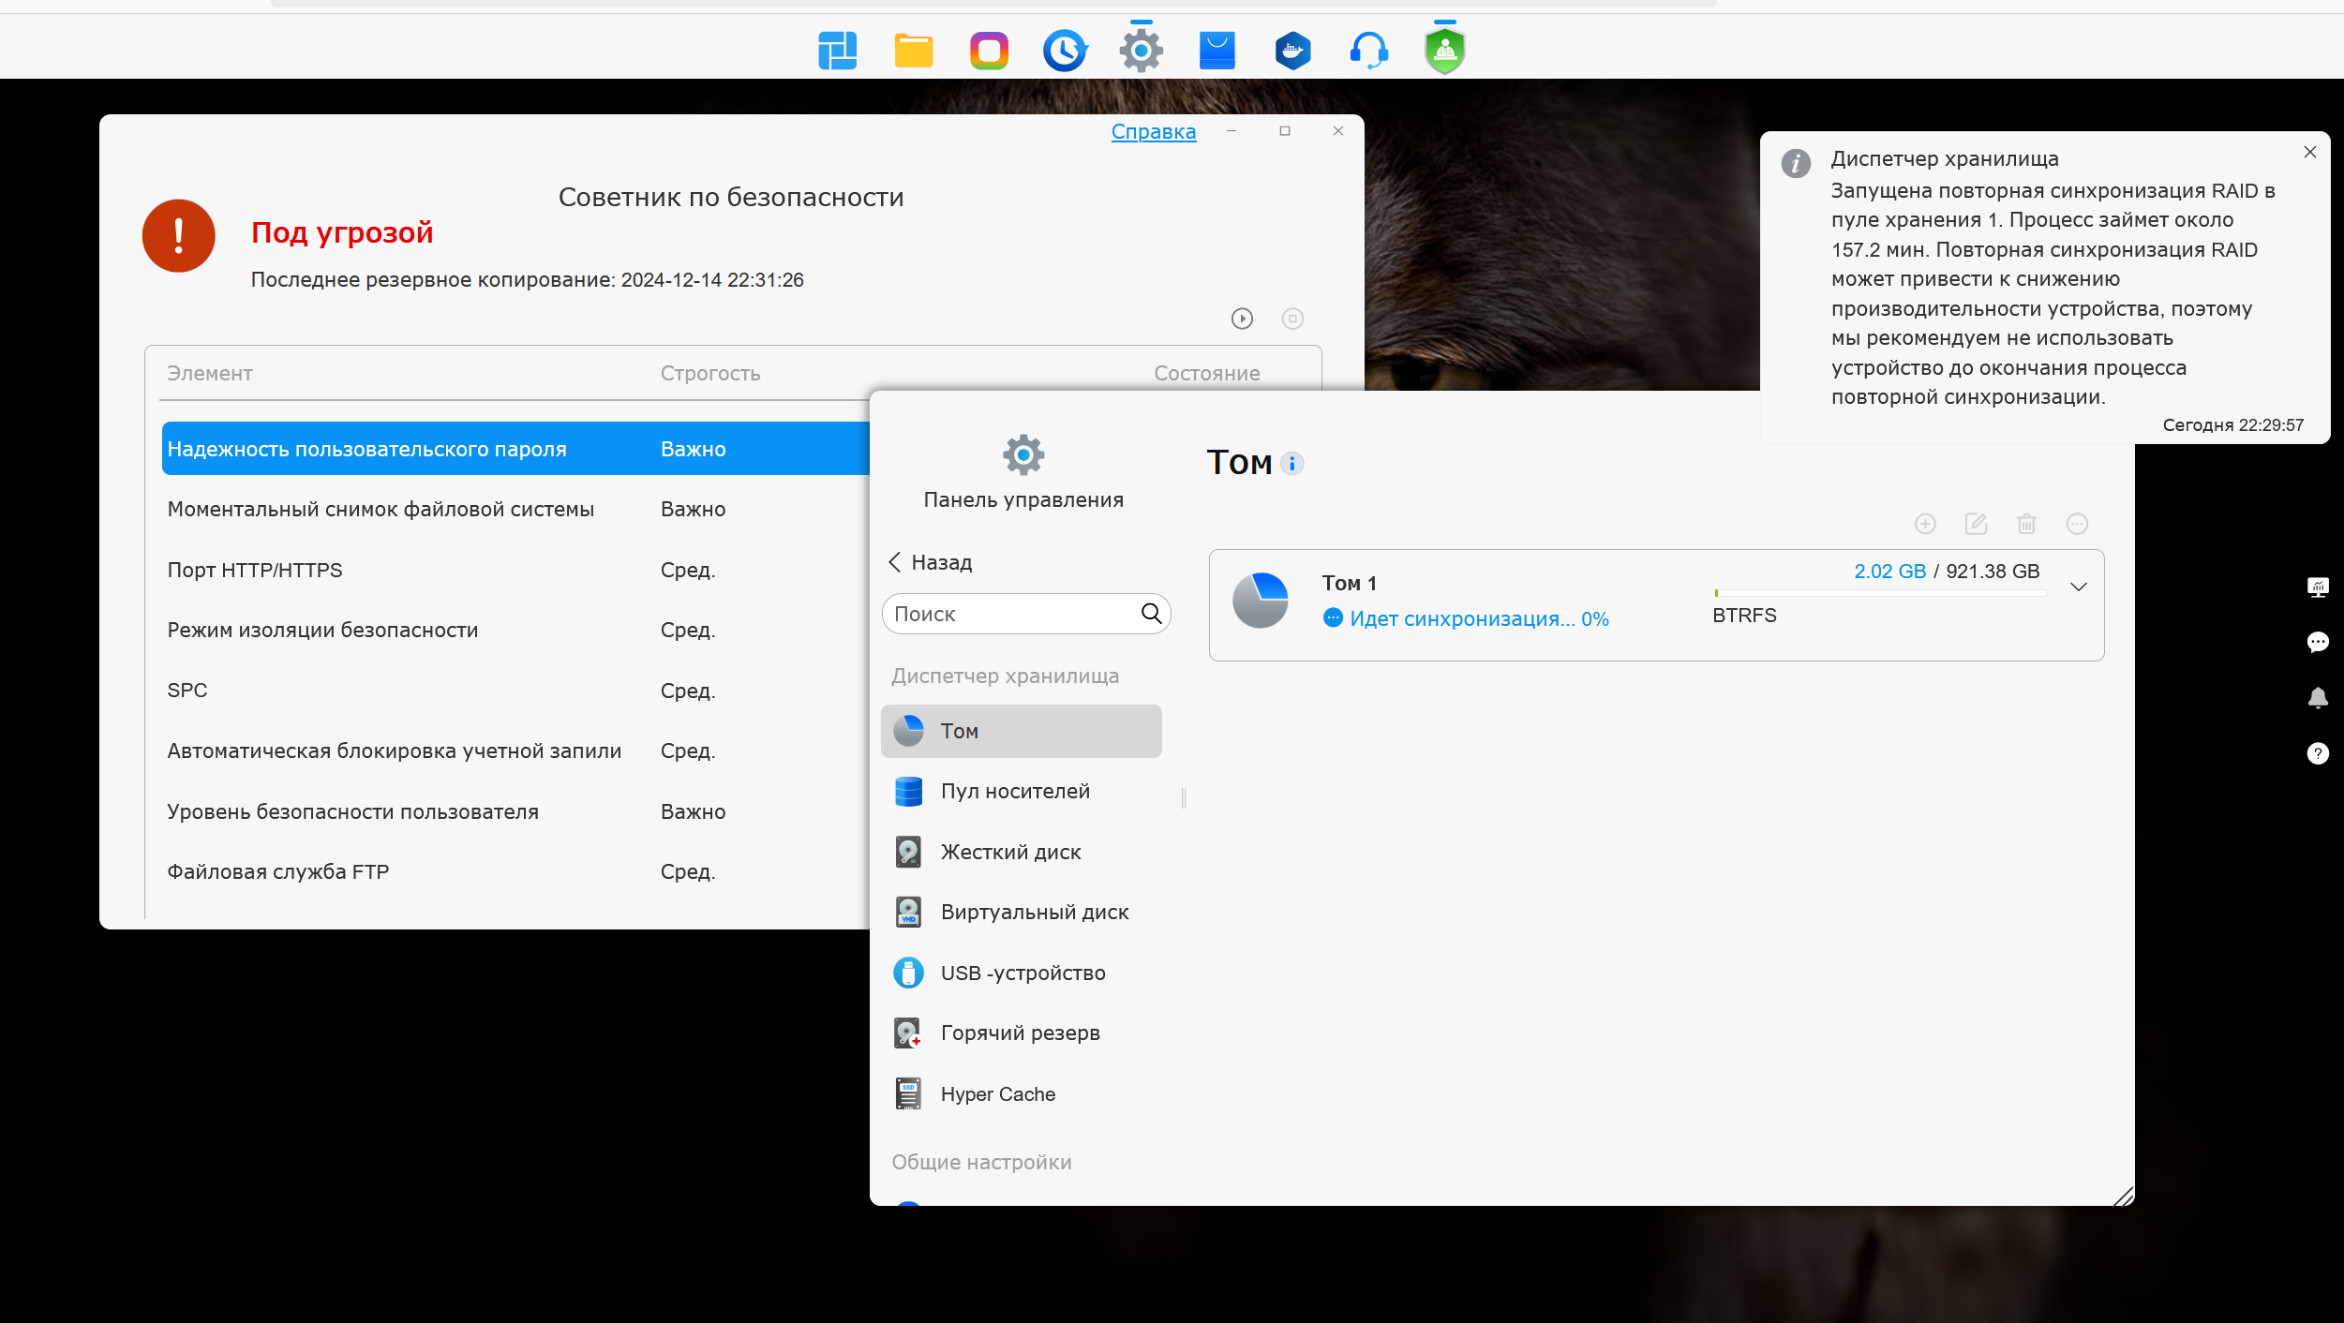Open Hyper Cache section
The image size is (2344, 1323).
[x=997, y=1094]
